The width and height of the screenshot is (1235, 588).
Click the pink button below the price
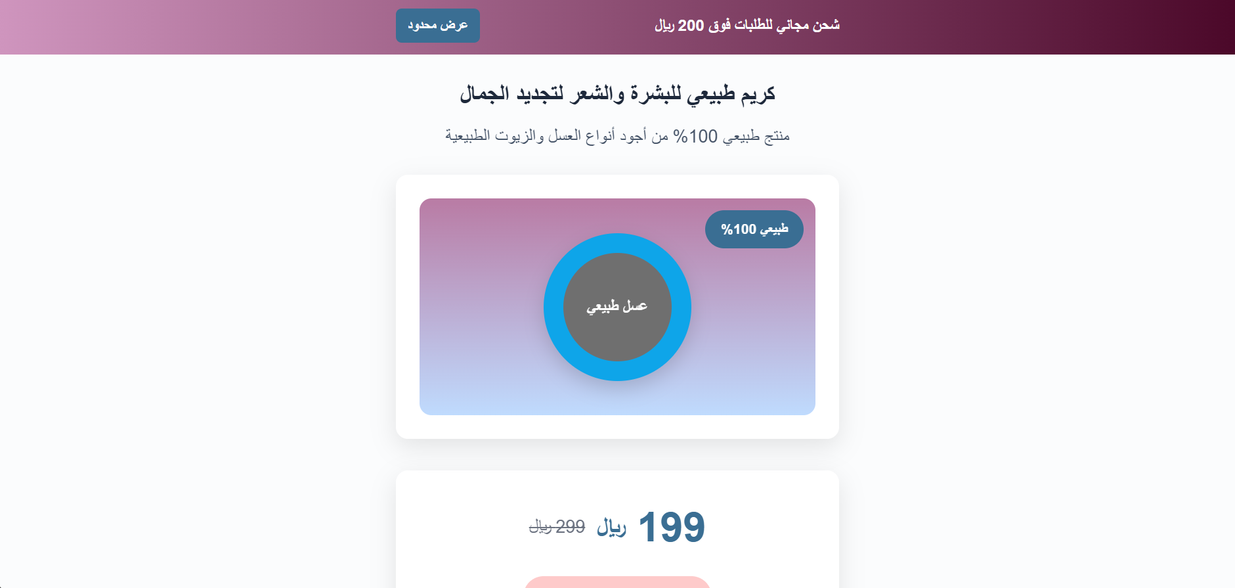click(x=617, y=582)
